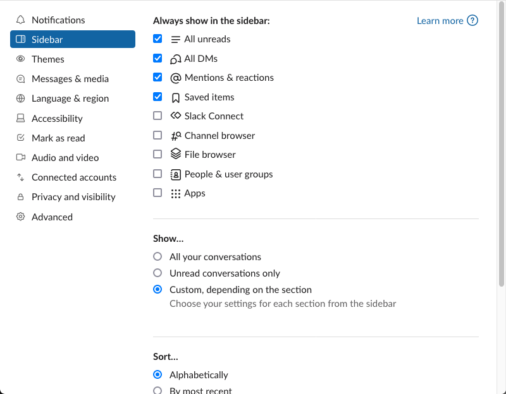
Task: Click the Advanced gear icon
Action: pyautogui.click(x=20, y=217)
